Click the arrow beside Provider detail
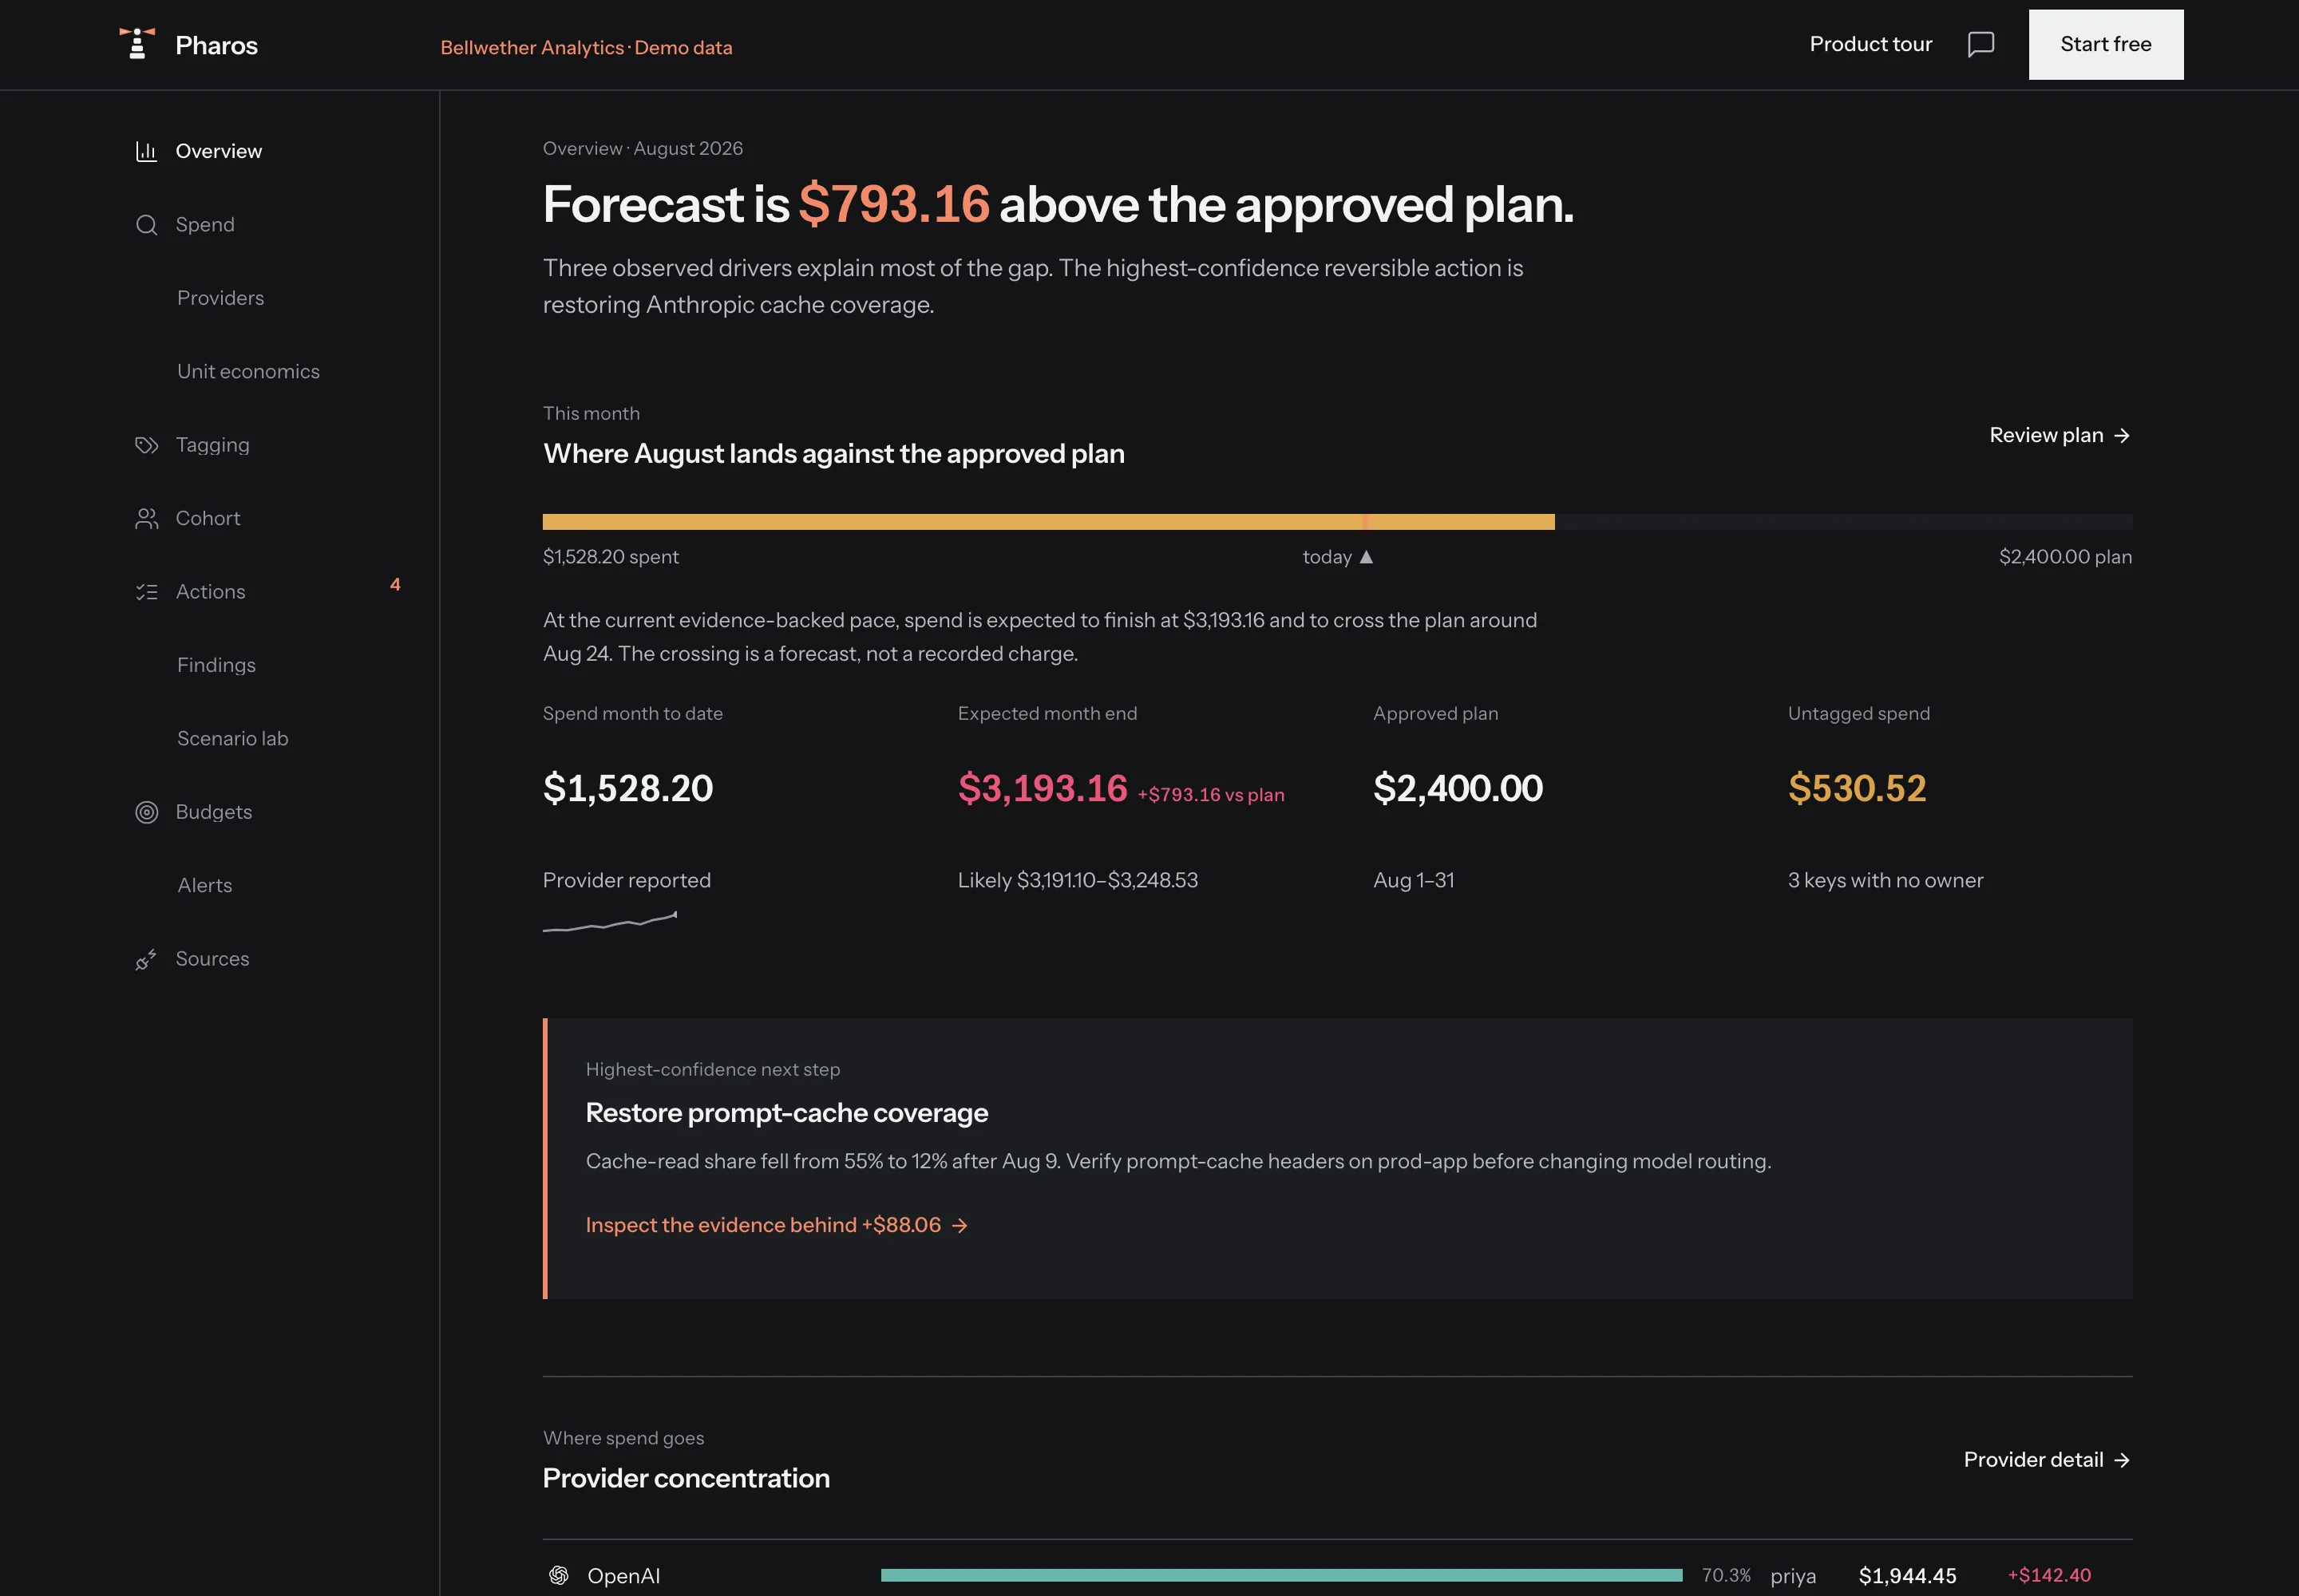This screenshot has width=2299, height=1596. 2121,1460
